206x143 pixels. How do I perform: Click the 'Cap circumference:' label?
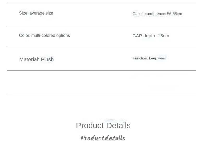[x=149, y=14]
